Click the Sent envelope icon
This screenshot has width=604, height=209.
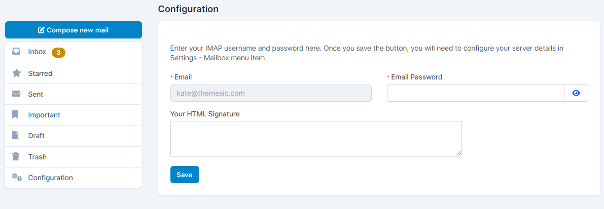(x=17, y=94)
